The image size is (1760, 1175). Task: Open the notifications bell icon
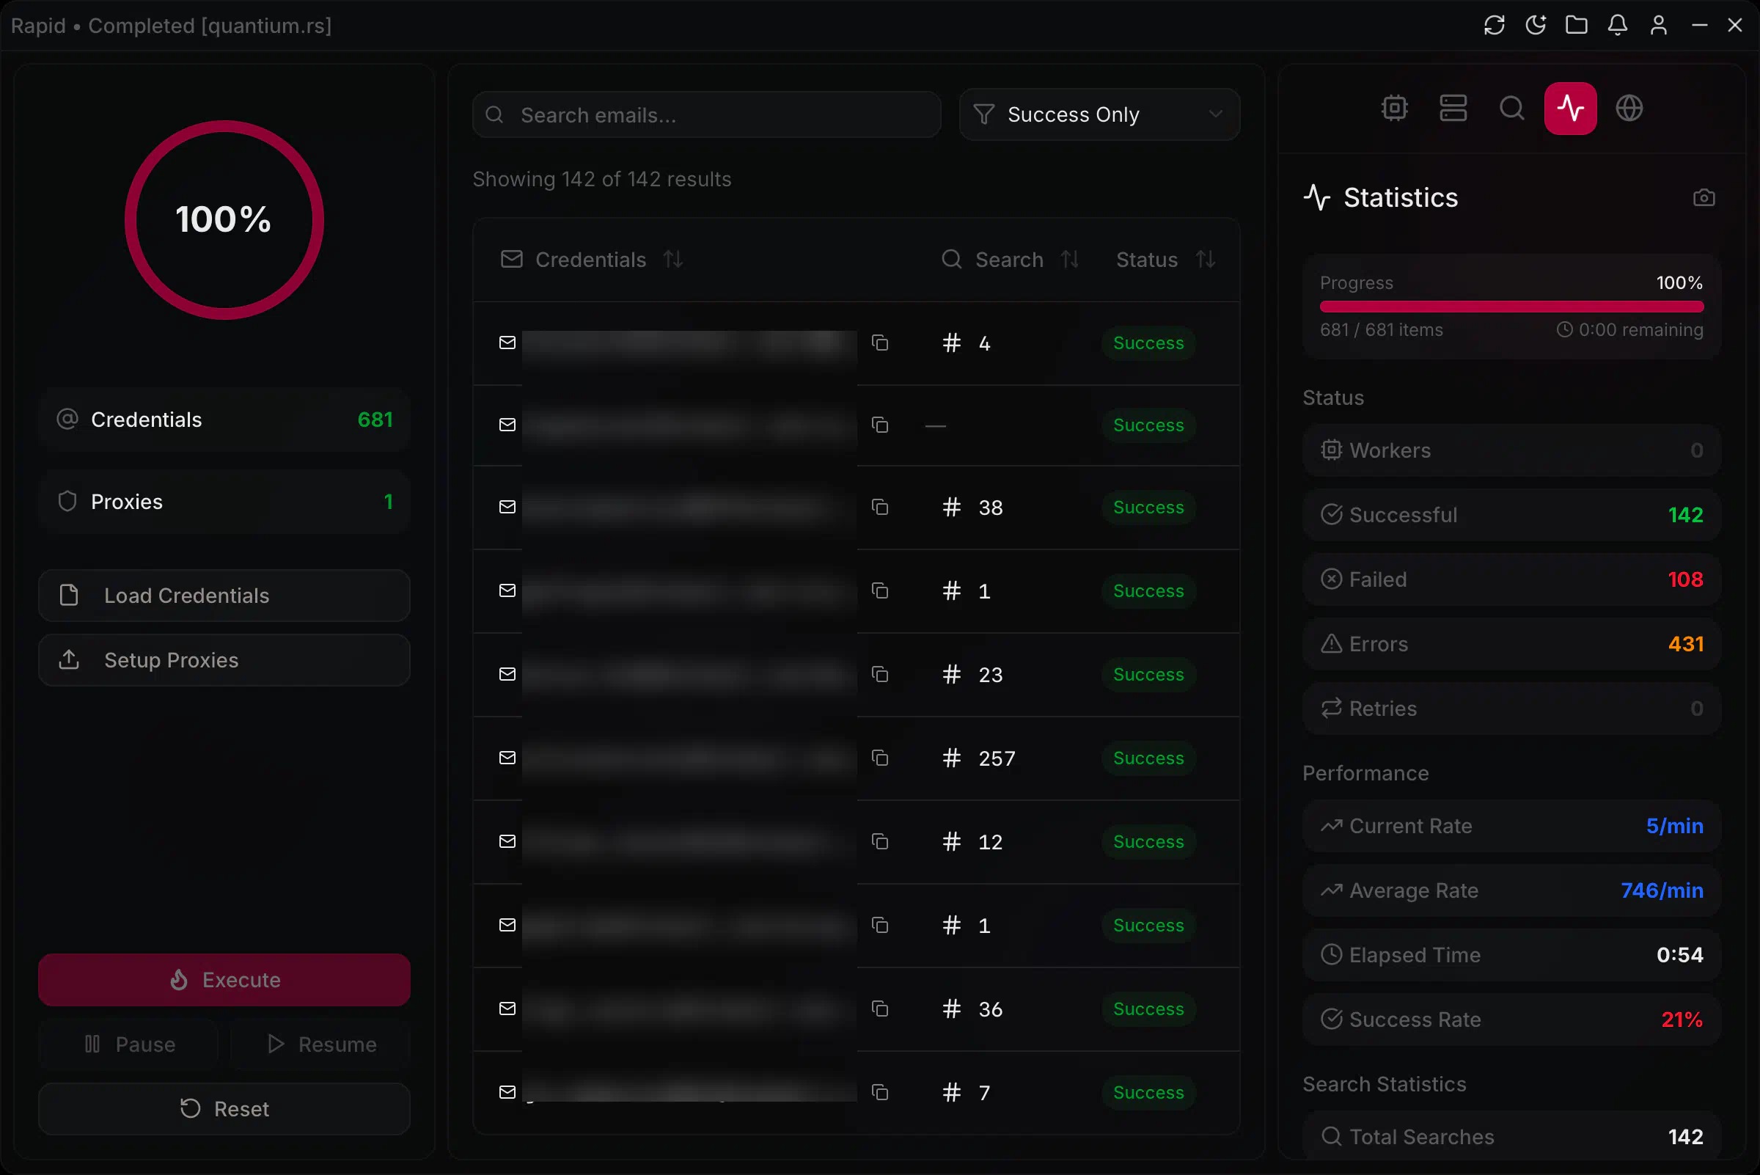pos(1618,26)
